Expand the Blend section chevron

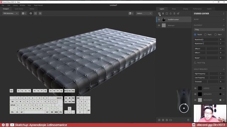[x=224, y=19]
